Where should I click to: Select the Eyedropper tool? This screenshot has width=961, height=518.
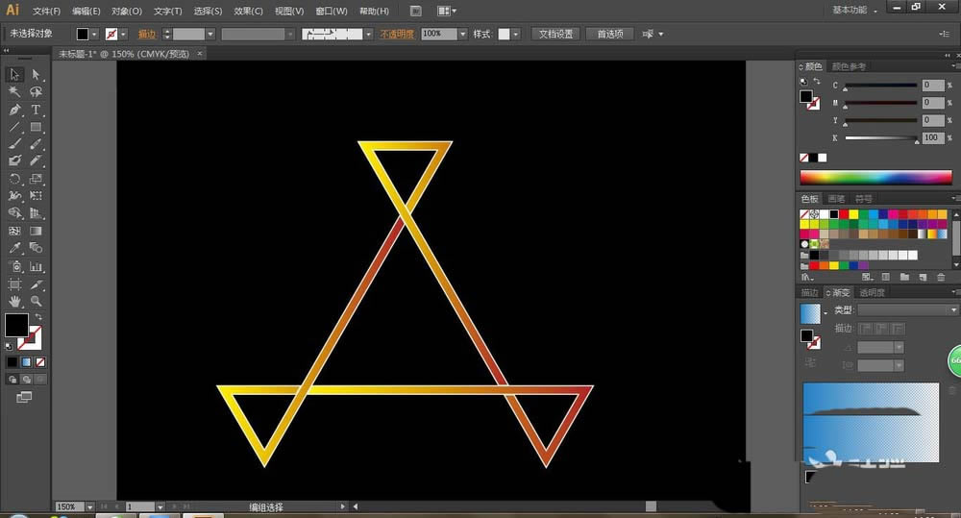(15, 248)
